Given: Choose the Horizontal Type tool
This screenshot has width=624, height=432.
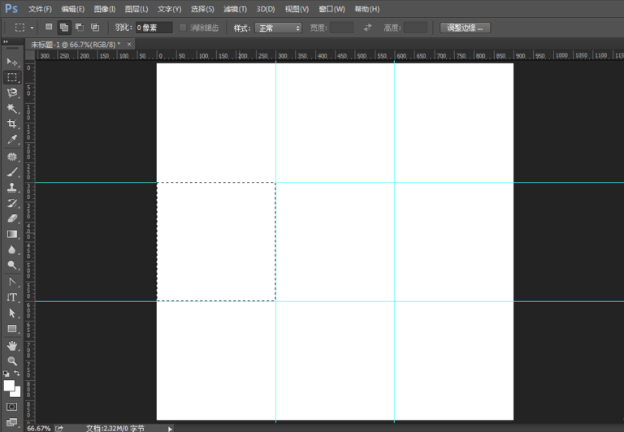Looking at the screenshot, I should click(12, 297).
